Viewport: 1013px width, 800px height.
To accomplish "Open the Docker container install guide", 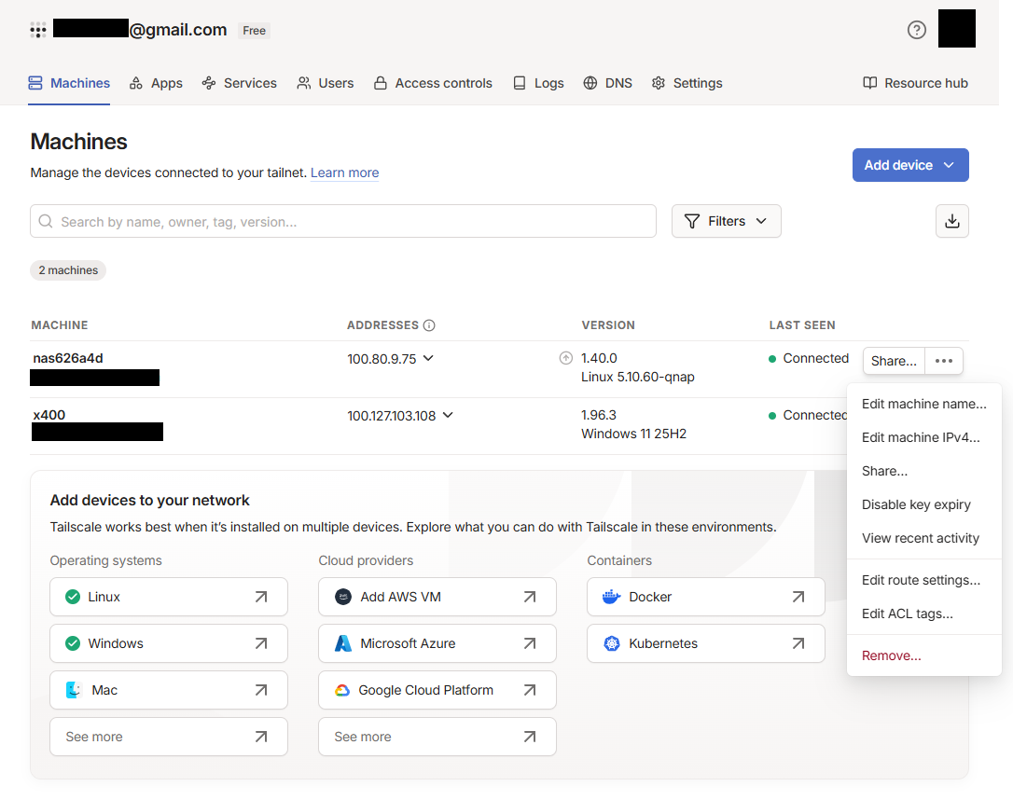I will [x=705, y=597].
